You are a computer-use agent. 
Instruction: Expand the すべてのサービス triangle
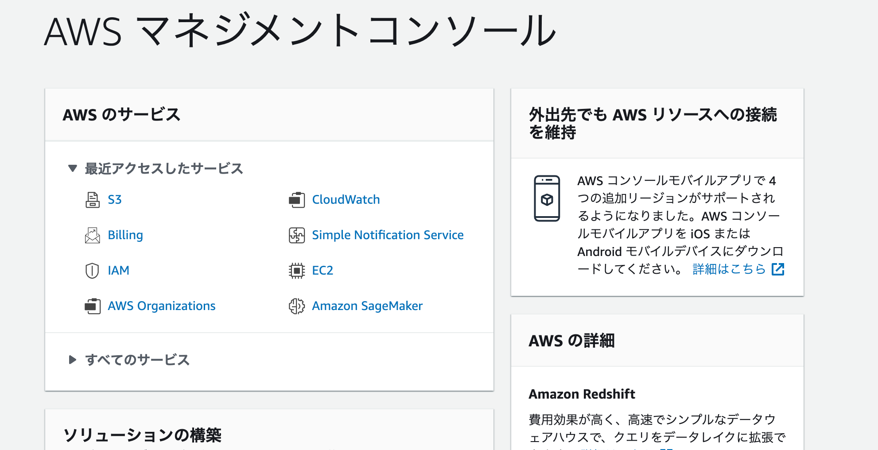click(73, 360)
